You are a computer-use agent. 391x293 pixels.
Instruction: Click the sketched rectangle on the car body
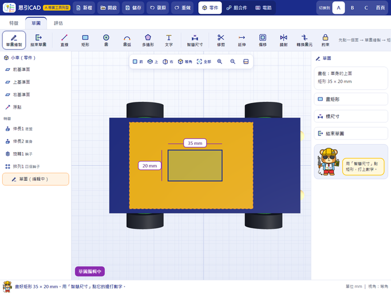point(195,165)
